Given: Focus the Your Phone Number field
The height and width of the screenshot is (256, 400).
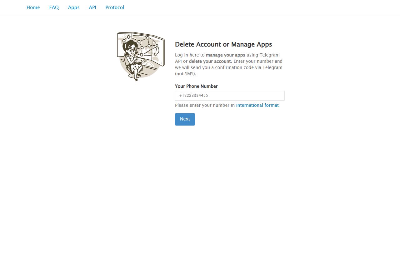Looking at the screenshot, I should coord(230,96).
